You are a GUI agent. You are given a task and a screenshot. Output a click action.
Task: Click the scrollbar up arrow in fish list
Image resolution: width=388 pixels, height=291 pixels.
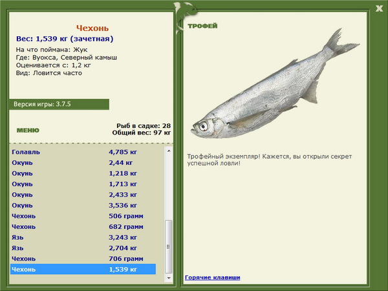tap(169, 151)
